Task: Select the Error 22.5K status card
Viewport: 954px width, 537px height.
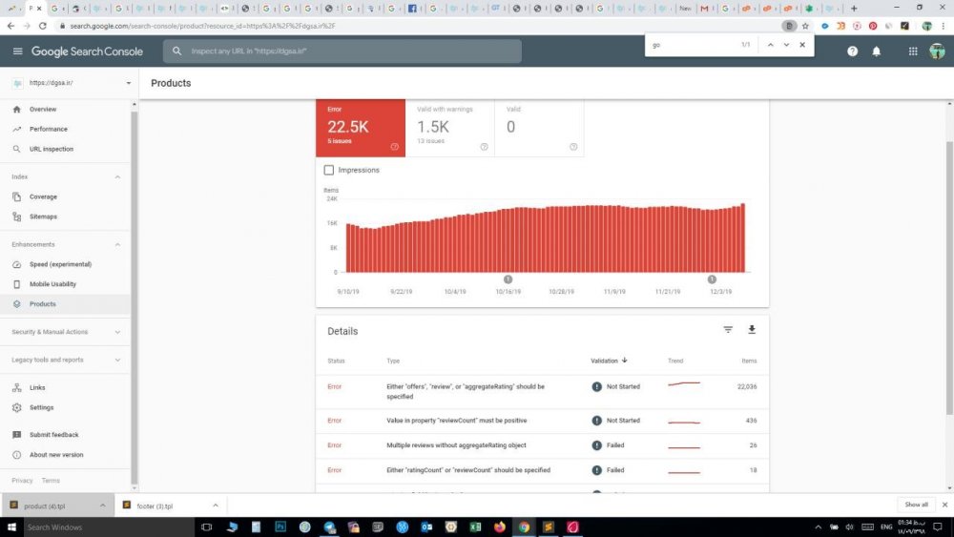Action: point(361,128)
